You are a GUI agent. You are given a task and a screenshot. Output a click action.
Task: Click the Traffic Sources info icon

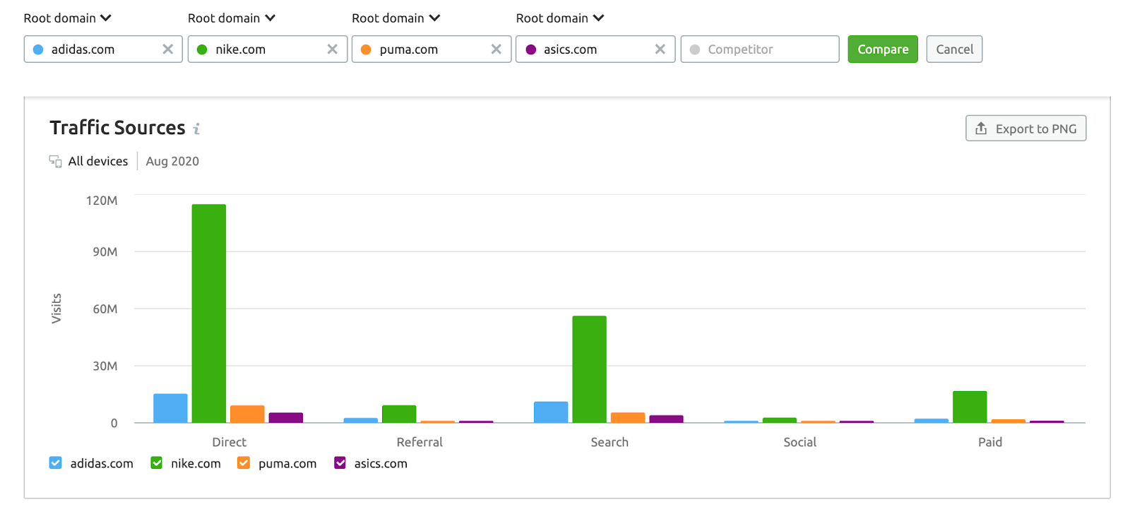click(197, 128)
